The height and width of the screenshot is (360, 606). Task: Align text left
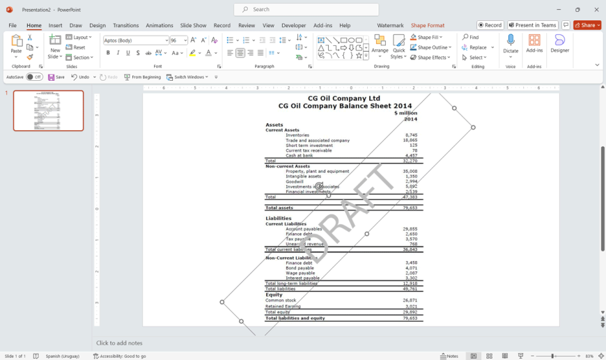coord(230,53)
